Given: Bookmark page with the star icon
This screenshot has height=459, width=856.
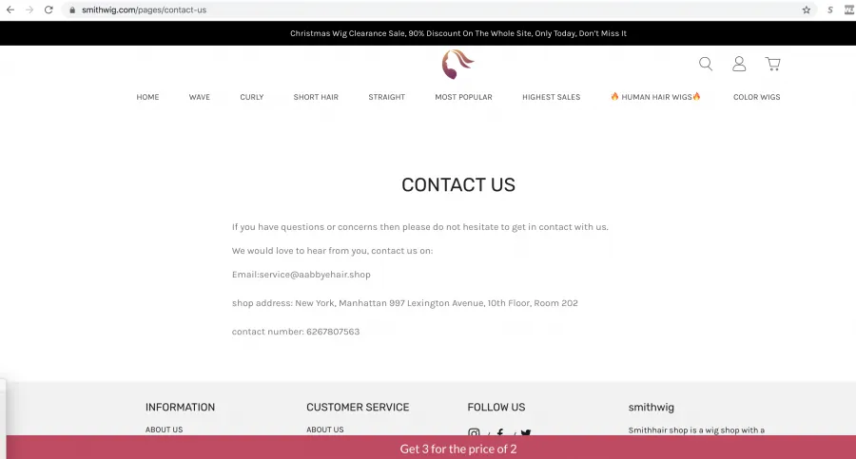Looking at the screenshot, I should [x=807, y=10].
